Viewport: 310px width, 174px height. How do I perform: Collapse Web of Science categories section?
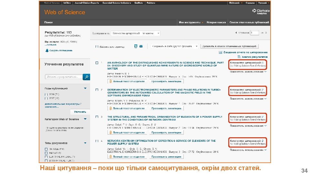(x=85, y=119)
